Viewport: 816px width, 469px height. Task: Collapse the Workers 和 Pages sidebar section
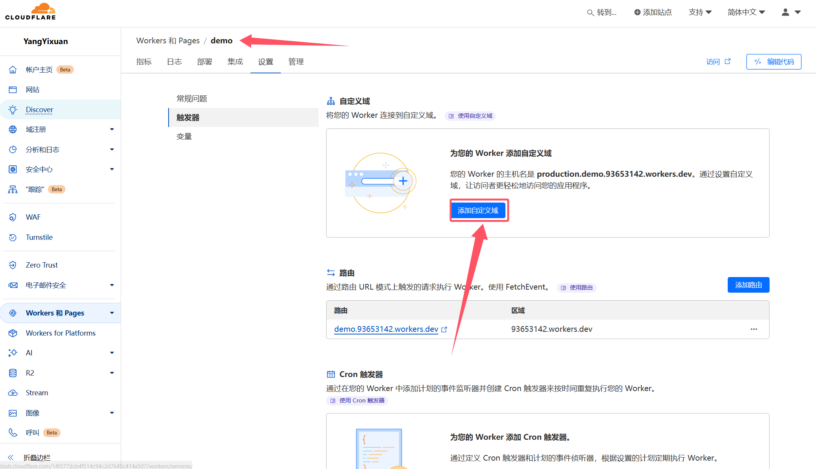[x=112, y=313]
